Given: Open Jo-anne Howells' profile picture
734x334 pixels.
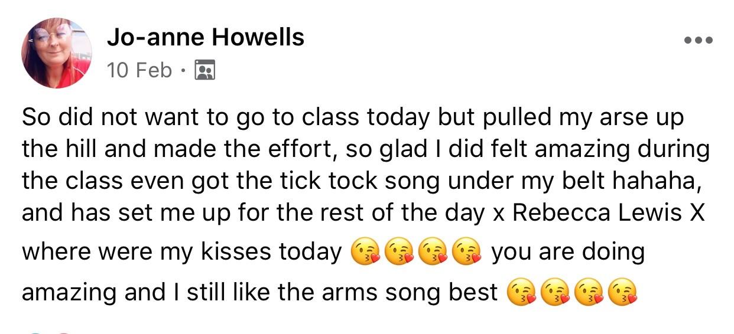Looking at the screenshot, I should pyautogui.click(x=57, y=53).
